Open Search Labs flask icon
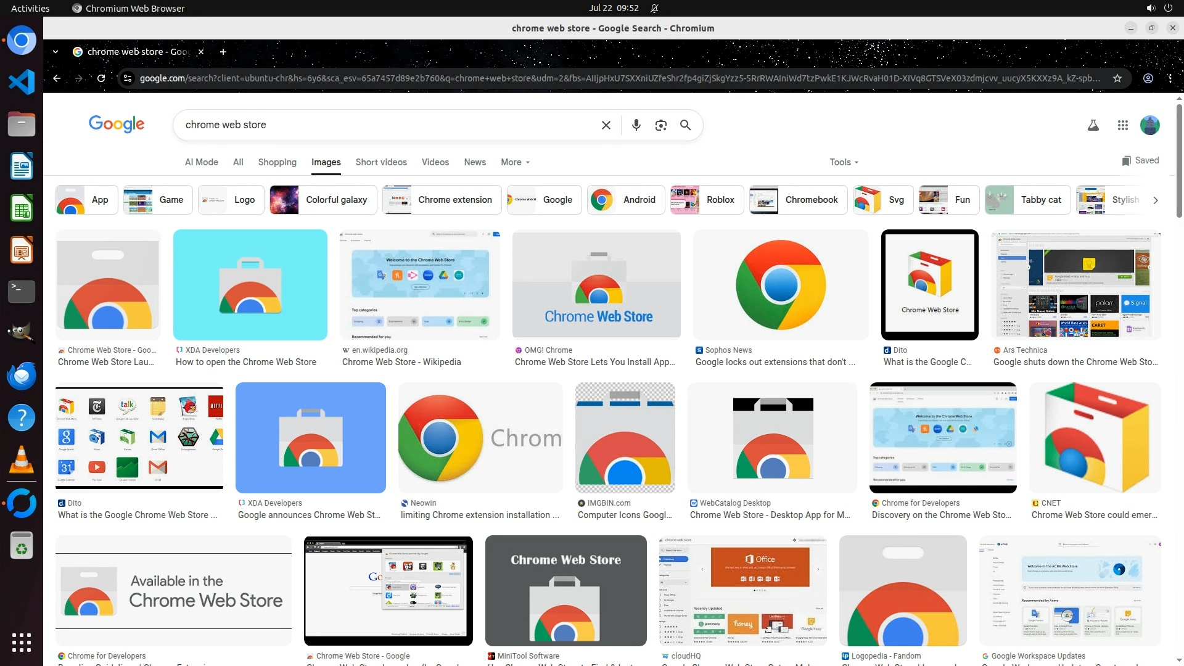1184x666 pixels. click(x=1093, y=125)
